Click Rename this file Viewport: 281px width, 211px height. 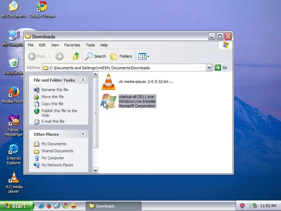(55, 90)
